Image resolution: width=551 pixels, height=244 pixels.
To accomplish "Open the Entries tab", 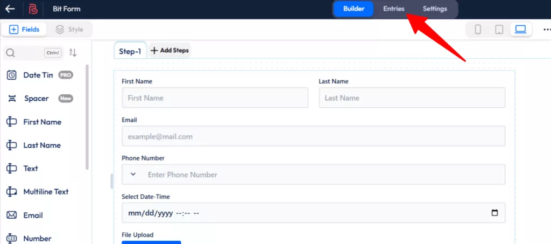I will [393, 9].
